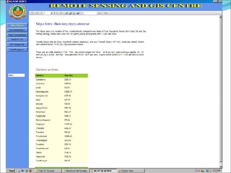Expand hidden system tray icons chevron

pos(197,171)
